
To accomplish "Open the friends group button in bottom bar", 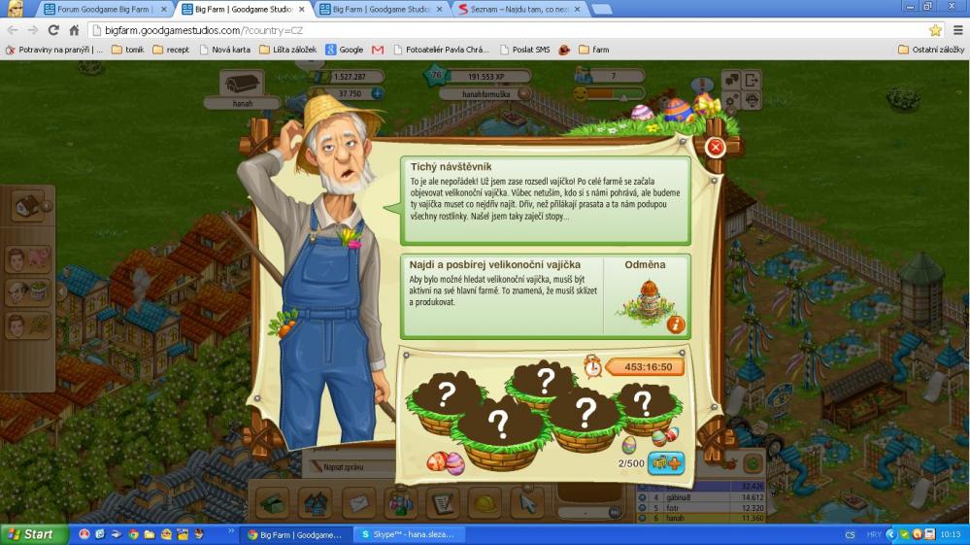I will tap(401, 503).
